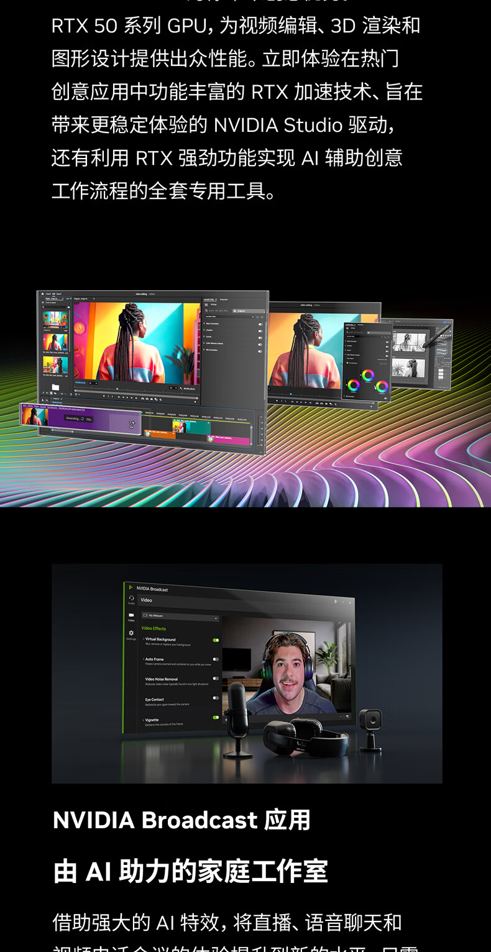Click the orange clip on the timeline

[160, 434]
